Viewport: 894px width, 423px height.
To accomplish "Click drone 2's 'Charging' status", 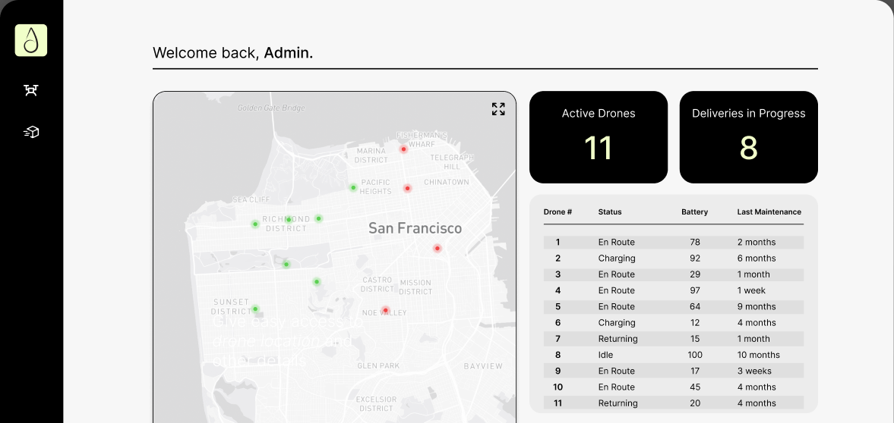I will click(616, 258).
